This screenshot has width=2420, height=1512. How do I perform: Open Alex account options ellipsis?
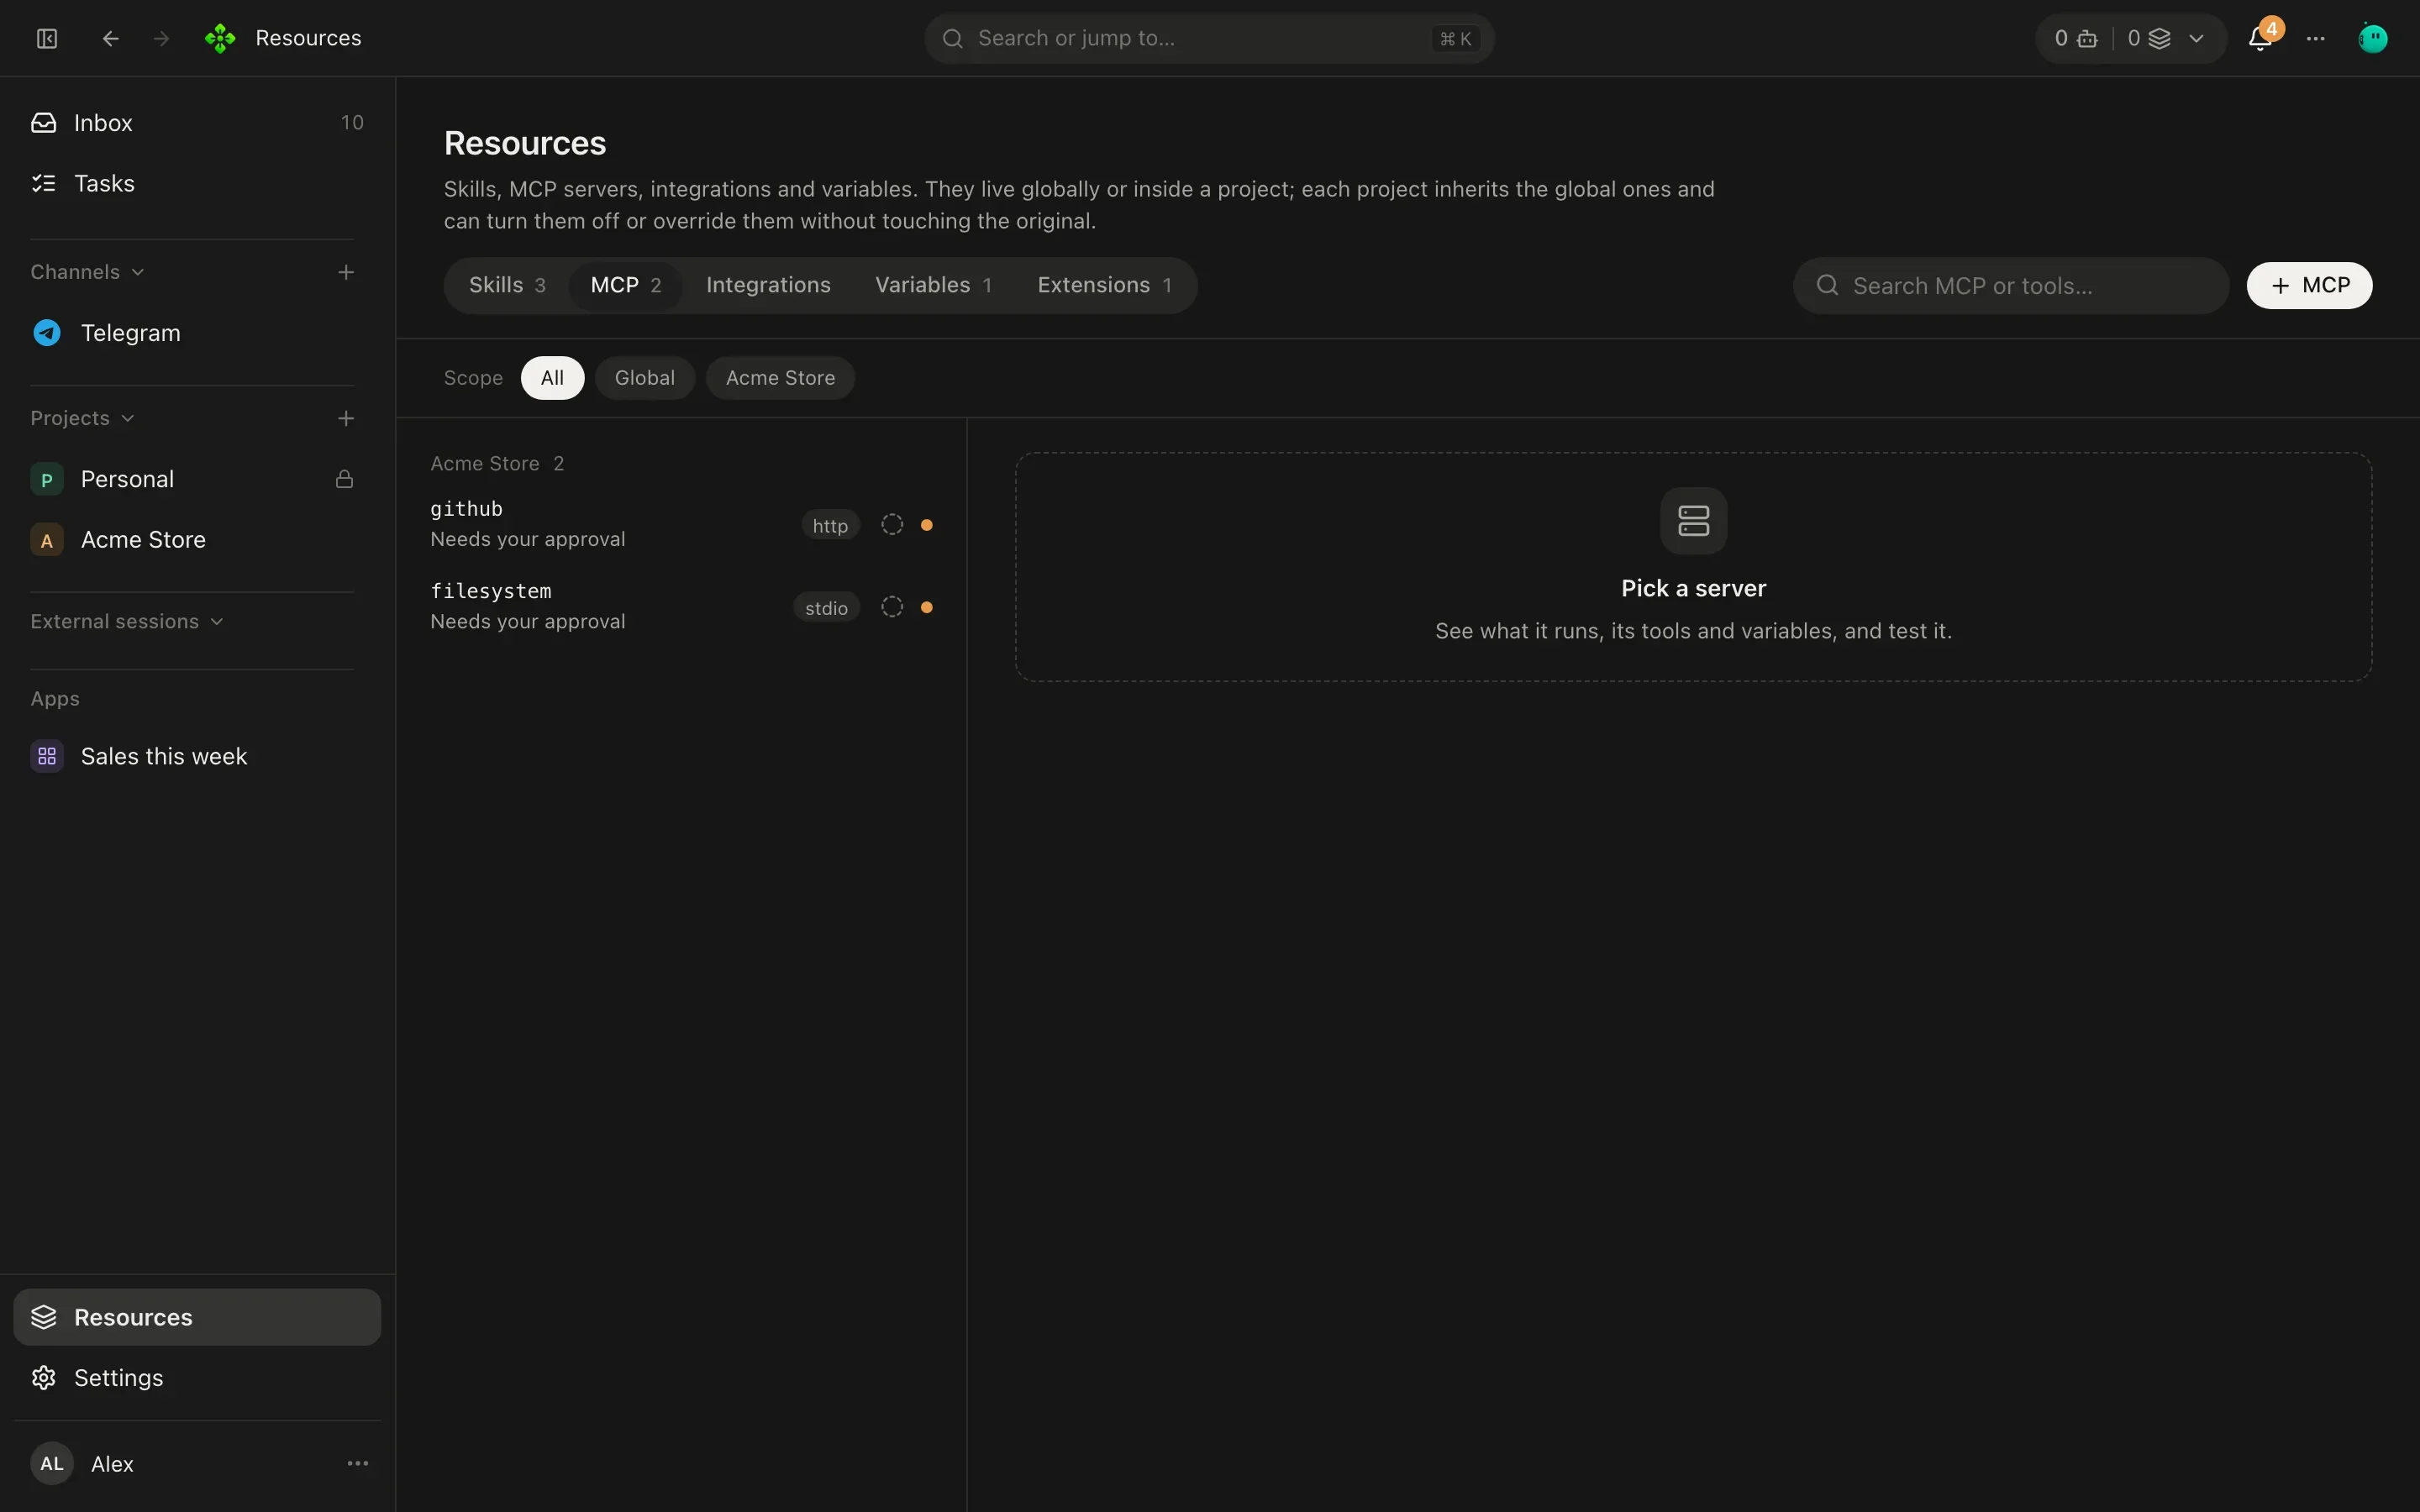pos(358,1463)
